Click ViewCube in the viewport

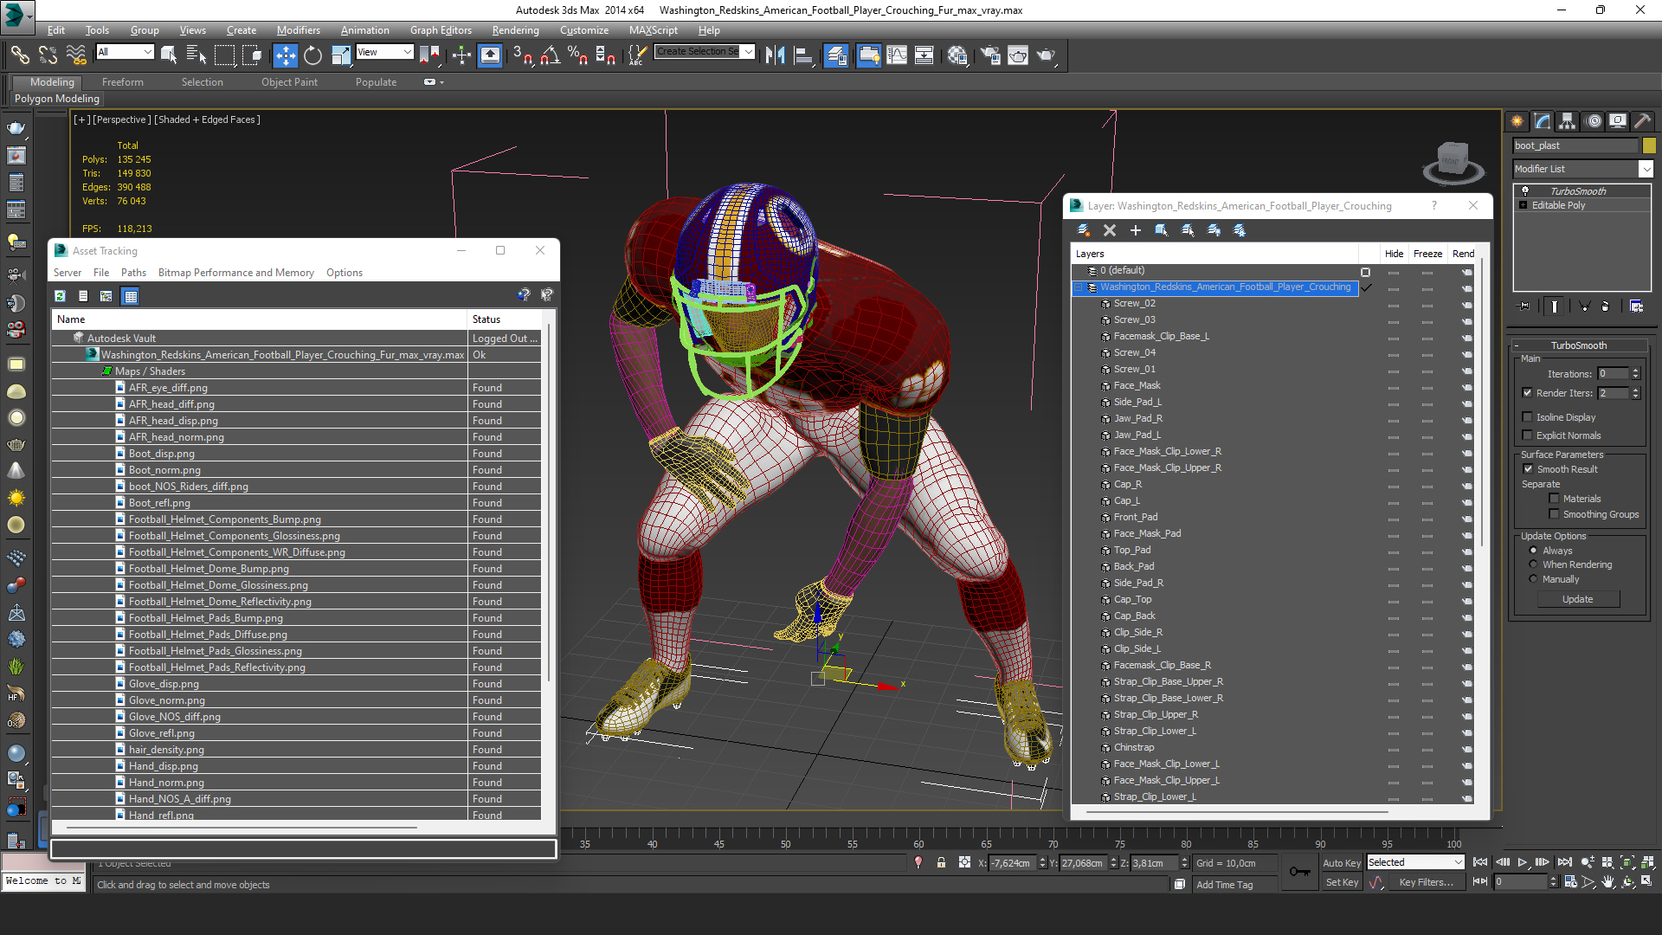(x=1453, y=162)
